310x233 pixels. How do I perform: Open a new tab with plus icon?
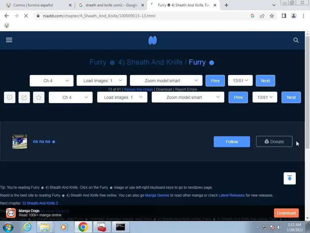(x=226, y=5)
